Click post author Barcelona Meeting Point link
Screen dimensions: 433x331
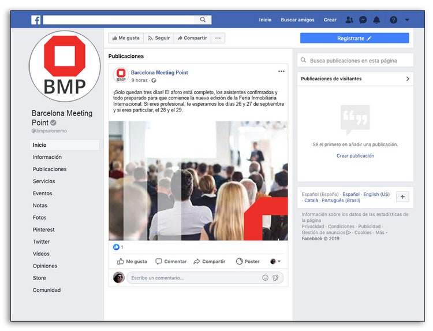pos(159,72)
